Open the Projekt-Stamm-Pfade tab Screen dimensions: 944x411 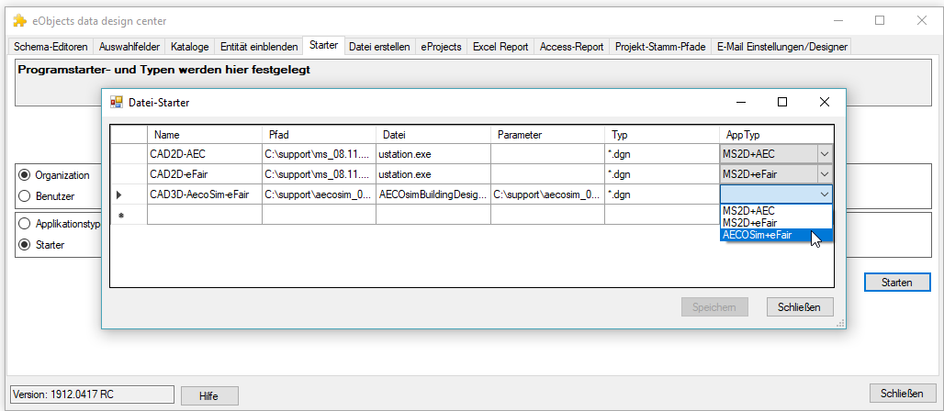(x=660, y=47)
